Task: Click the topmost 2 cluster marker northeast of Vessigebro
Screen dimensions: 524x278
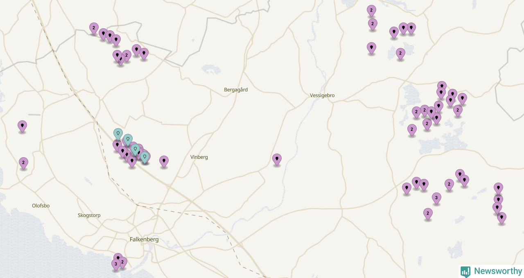Action: coord(371,11)
